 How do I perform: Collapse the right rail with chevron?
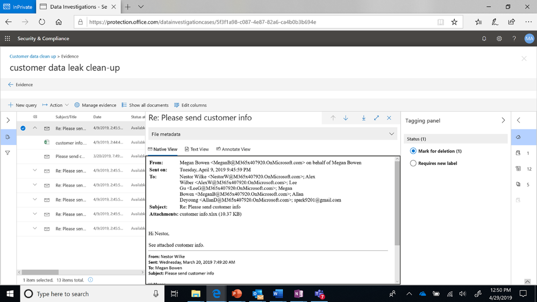[519, 120]
